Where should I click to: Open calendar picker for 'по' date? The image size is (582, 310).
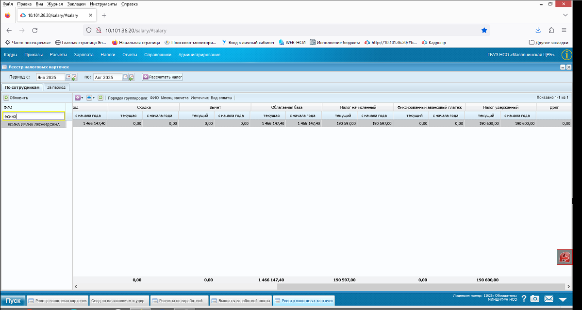point(125,77)
